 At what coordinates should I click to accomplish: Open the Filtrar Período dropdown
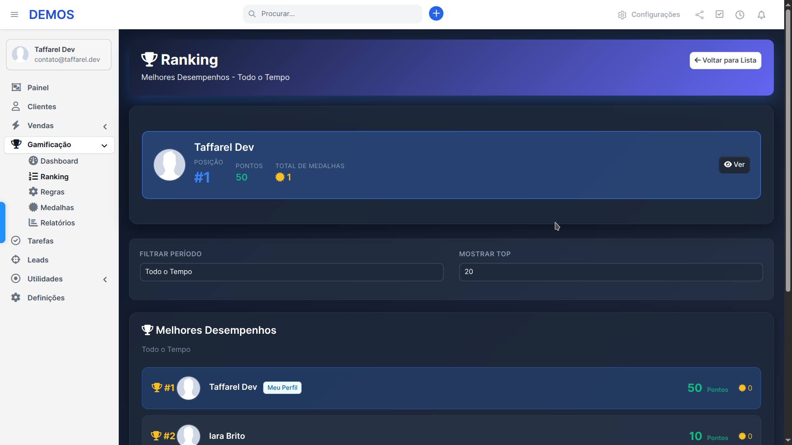(x=292, y=272)
